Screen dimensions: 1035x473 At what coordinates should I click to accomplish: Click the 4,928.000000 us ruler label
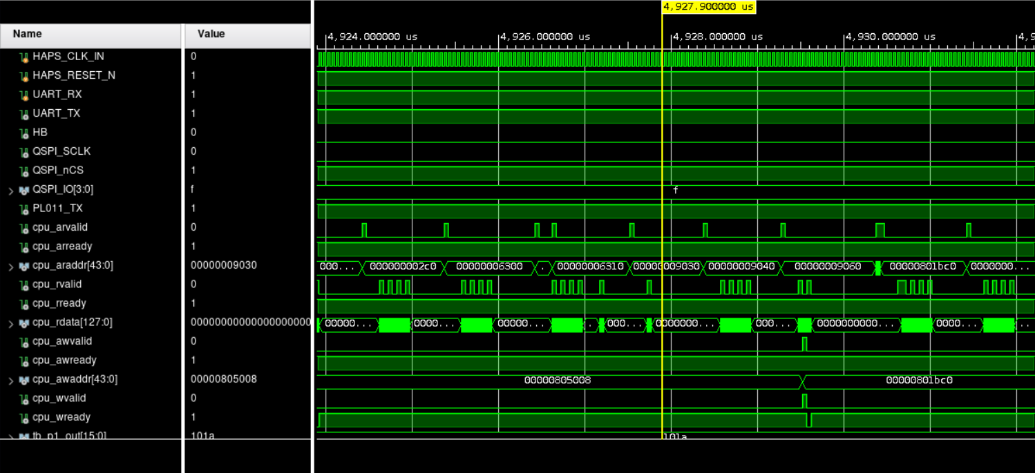718,37
